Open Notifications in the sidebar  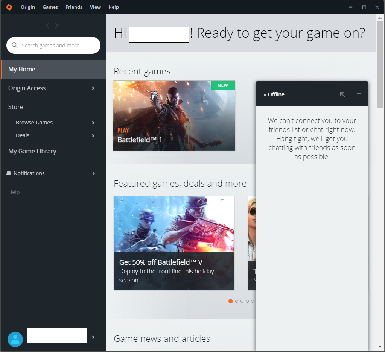coord(29,173)
